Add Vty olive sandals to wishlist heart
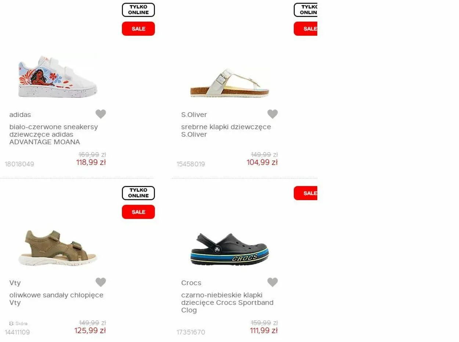Screen dimensions: 459x342 tap(101, 282)
